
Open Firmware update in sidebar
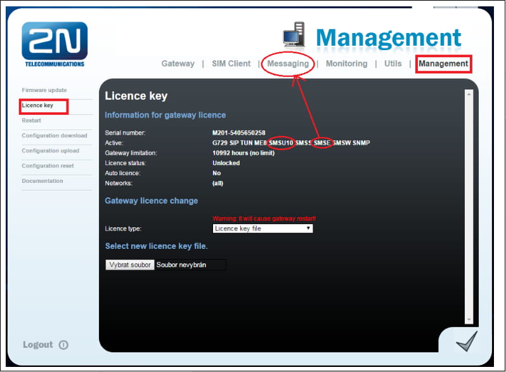click(x=44, y=90)
